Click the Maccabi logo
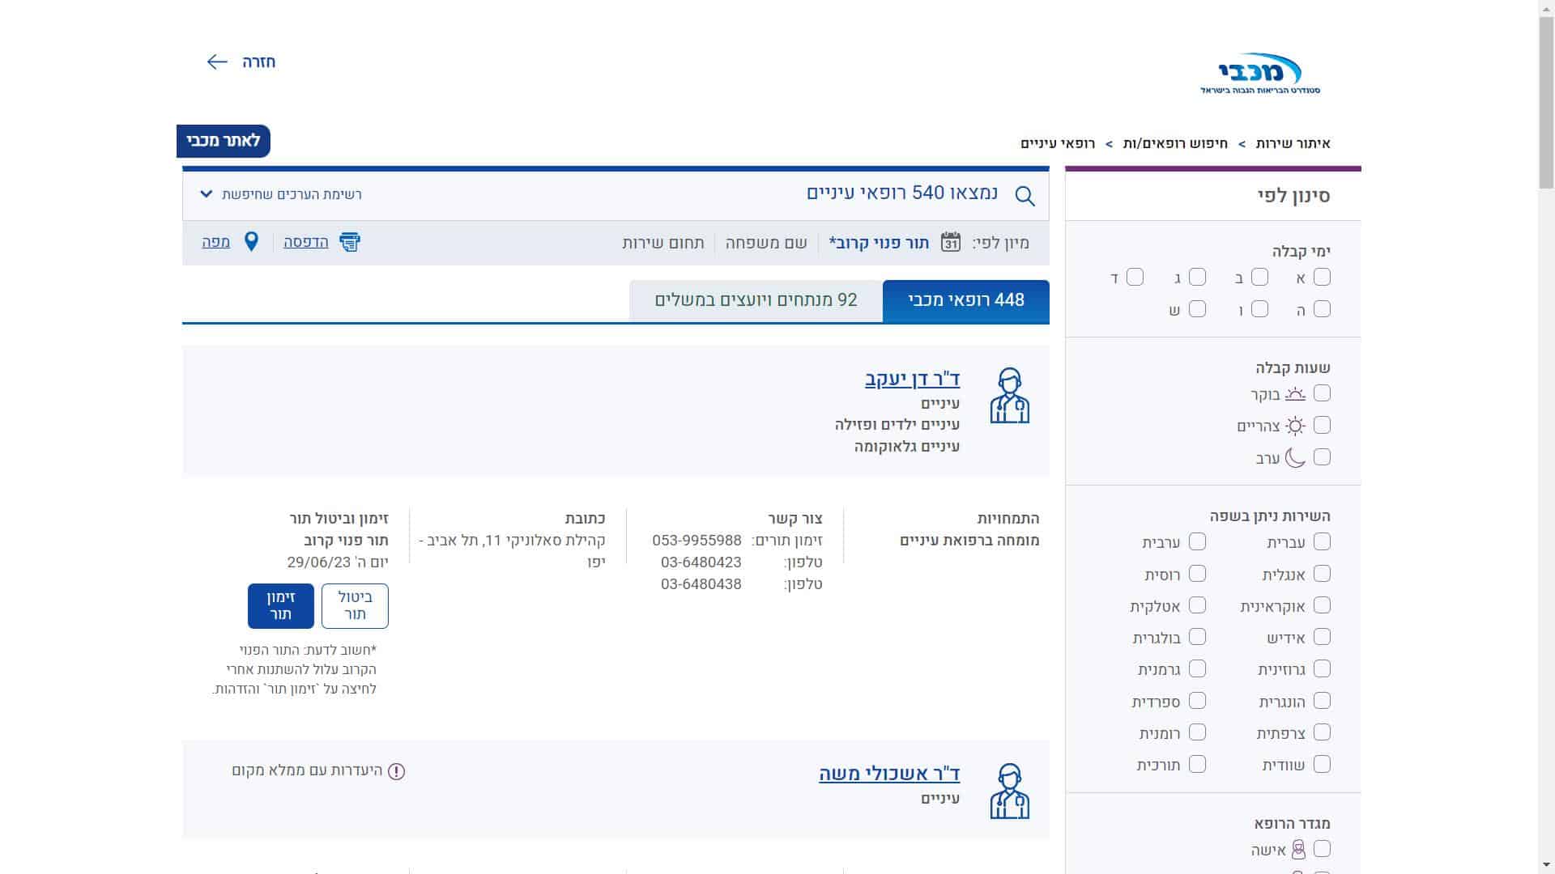The width and height of the screenshot is (1555, 874). [x=1260, y=74]
